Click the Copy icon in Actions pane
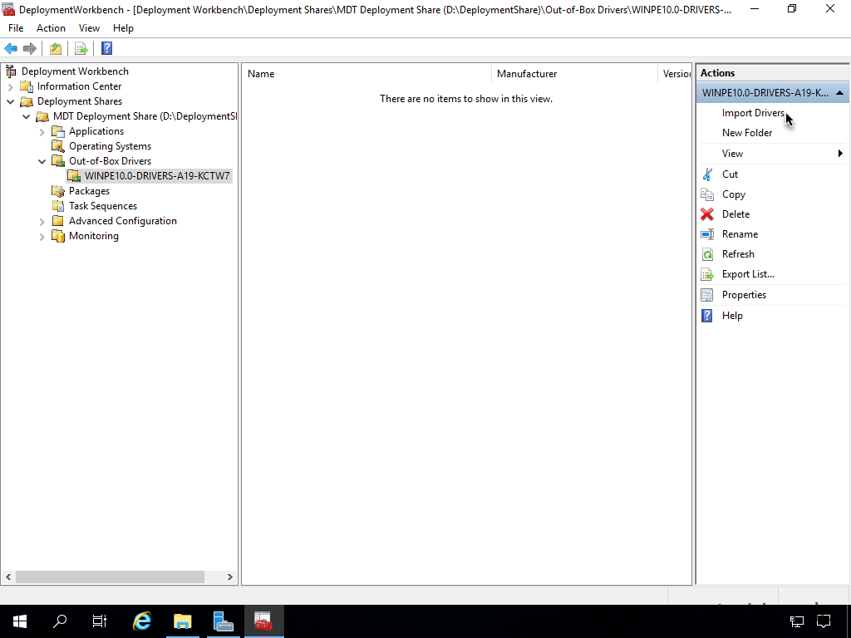This screenshot has width=851, height=638. [x=707, y=194]
